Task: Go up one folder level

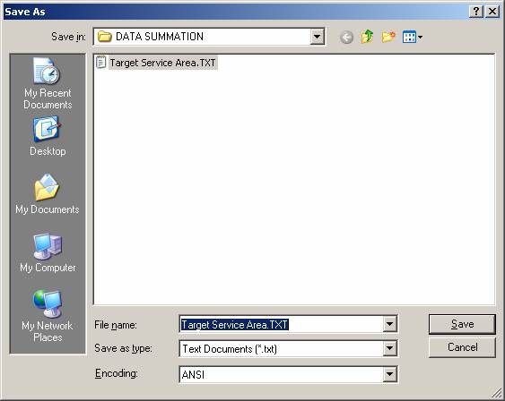Action: coord(367,37)
